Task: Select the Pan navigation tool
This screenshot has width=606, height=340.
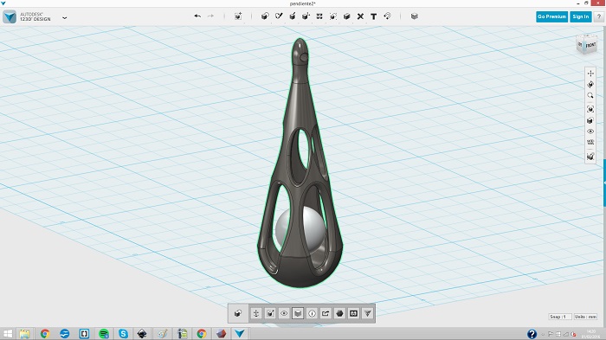Action: tap(590, 73)
